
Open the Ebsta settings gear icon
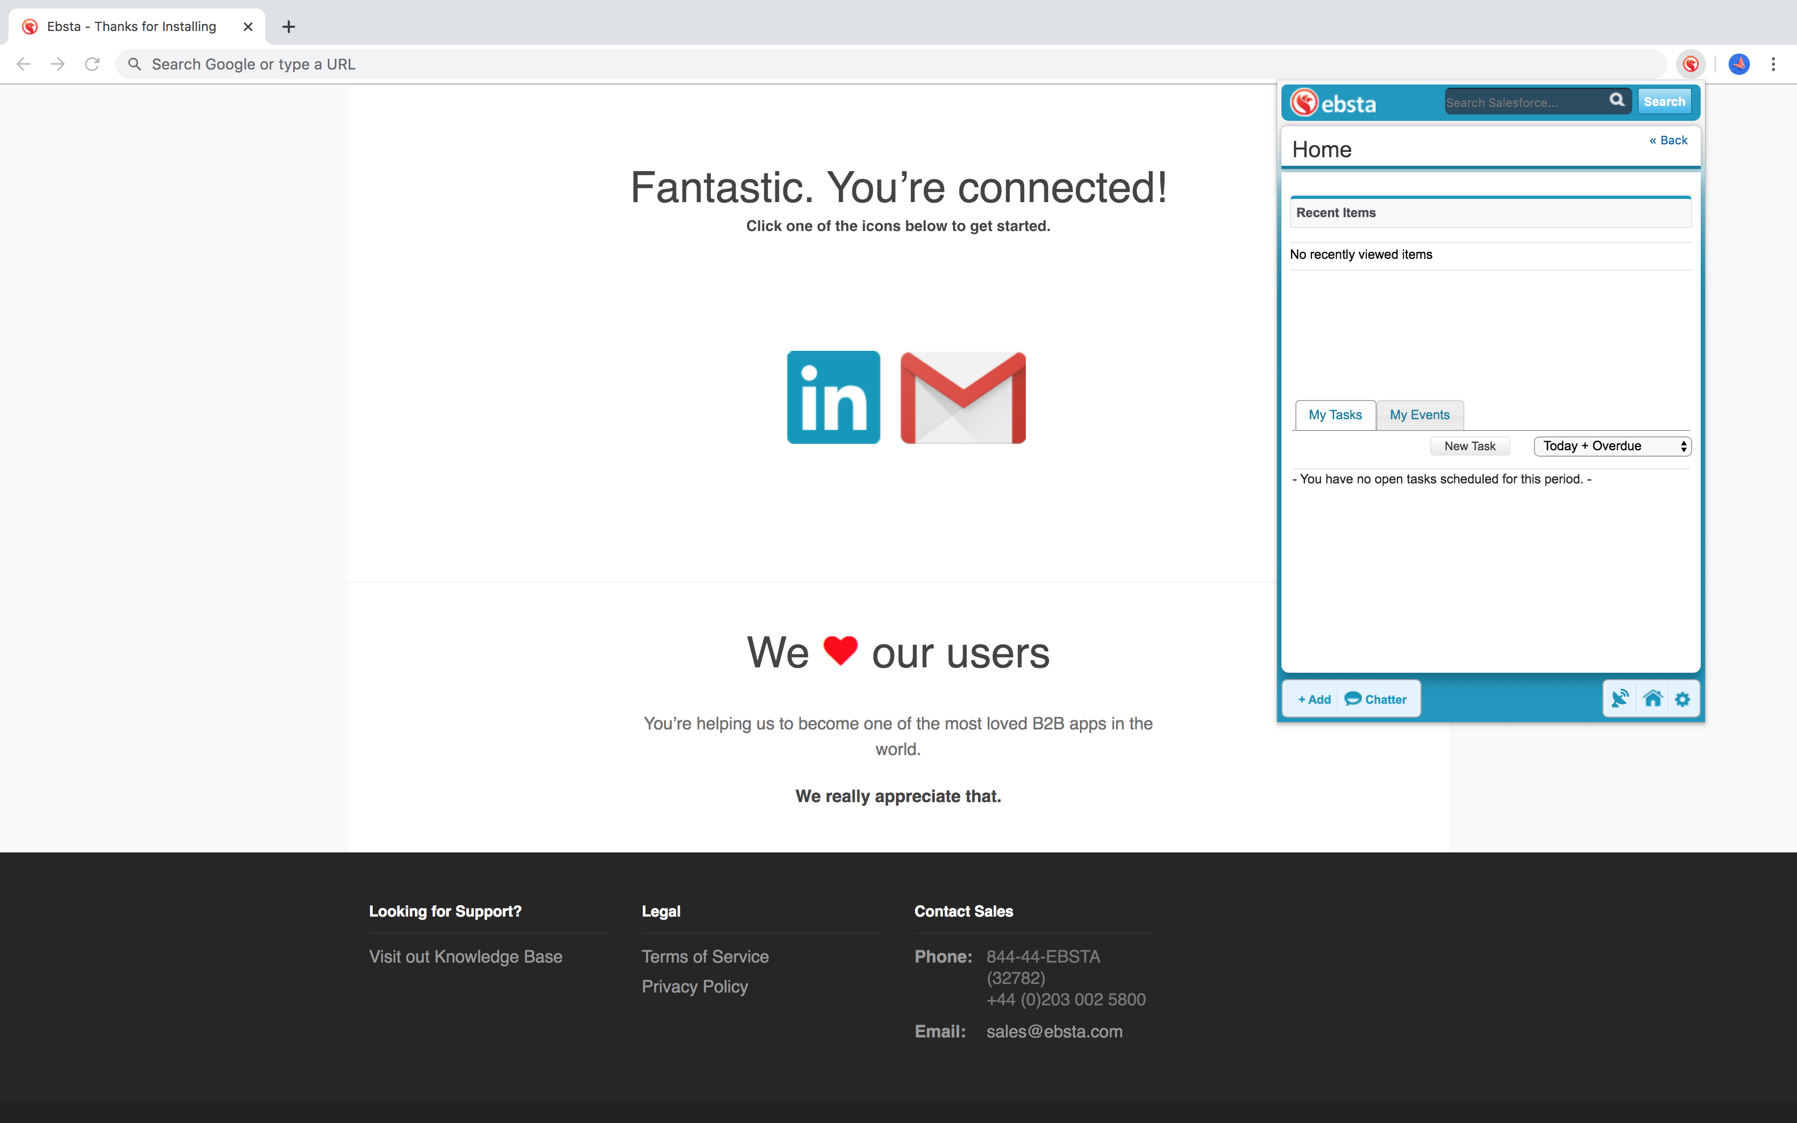1683,699
